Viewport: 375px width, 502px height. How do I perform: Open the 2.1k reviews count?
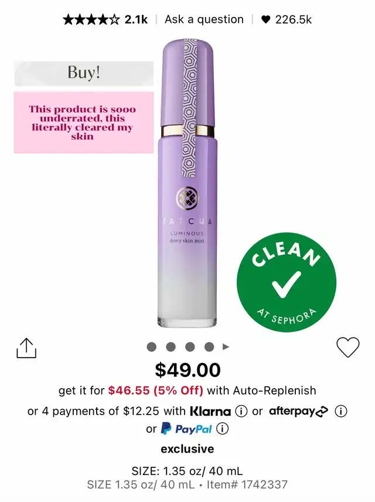136,20
